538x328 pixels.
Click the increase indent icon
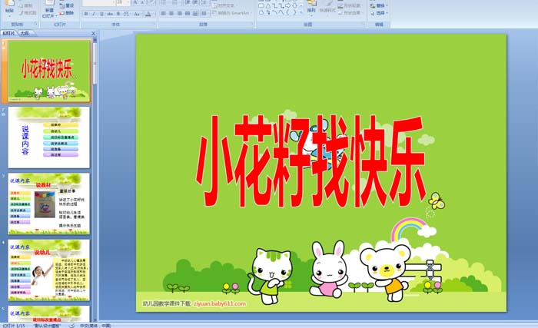click(195, 2)
